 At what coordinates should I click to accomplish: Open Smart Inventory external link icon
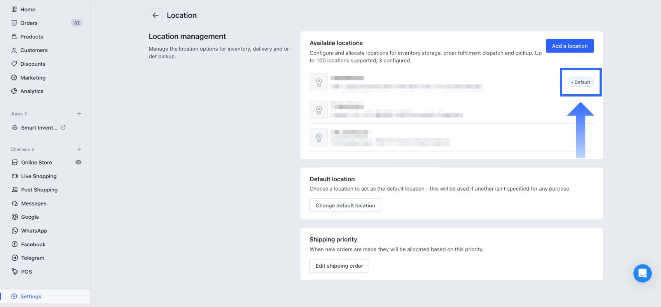63,128
